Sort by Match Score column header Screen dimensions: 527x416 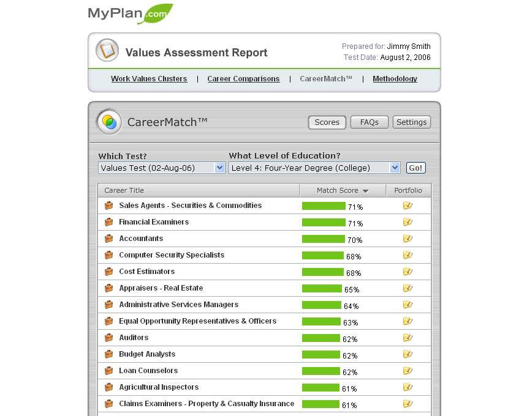point(343,190)
